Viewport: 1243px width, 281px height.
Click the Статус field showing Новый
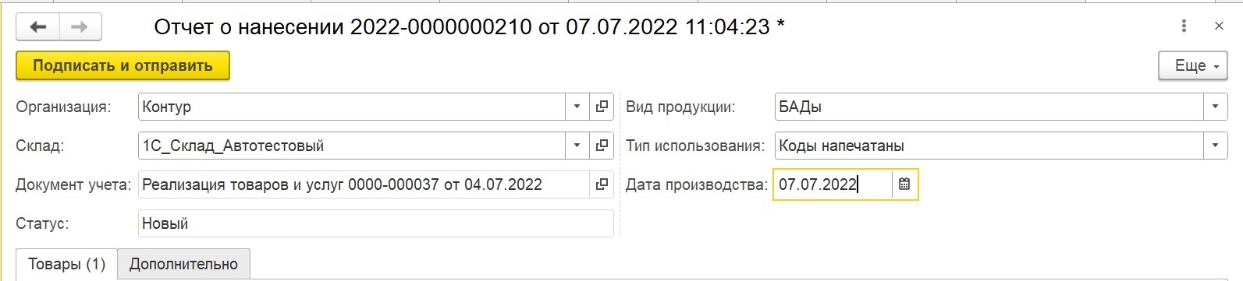tap(376, 223)
